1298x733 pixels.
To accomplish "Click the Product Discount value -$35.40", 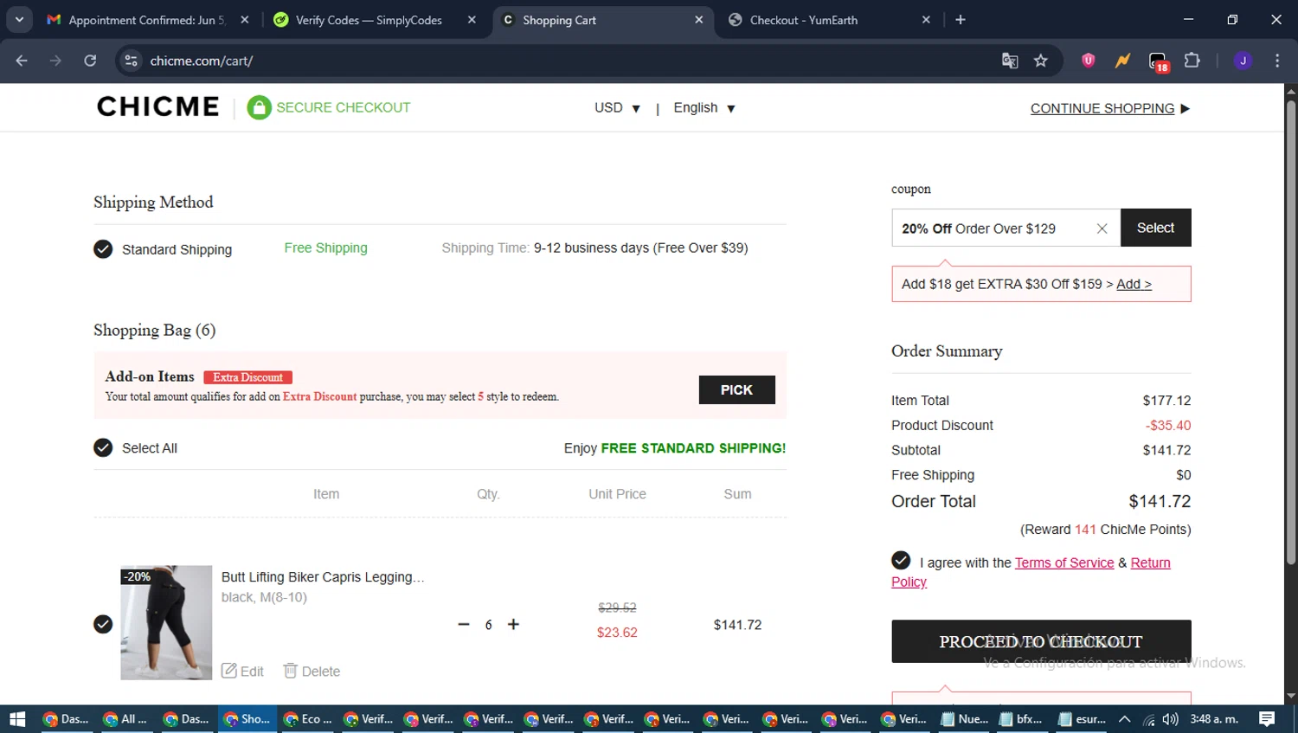I will (x=1167, y=425).
